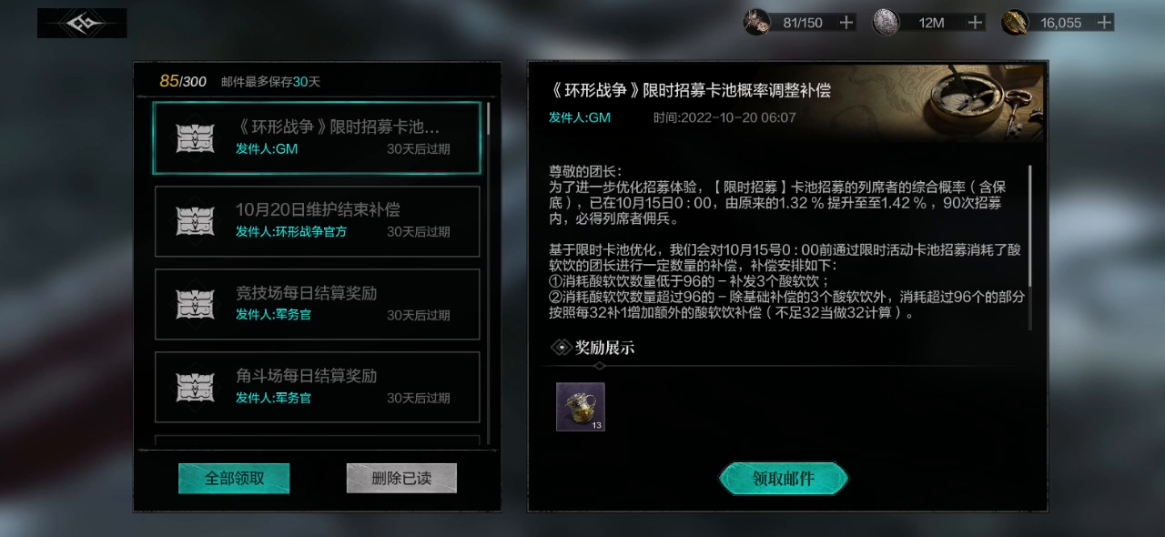Open the 10月20日维护结束补偿 mail
Screen dimensions: 1165x537
(x=318, y=221)
